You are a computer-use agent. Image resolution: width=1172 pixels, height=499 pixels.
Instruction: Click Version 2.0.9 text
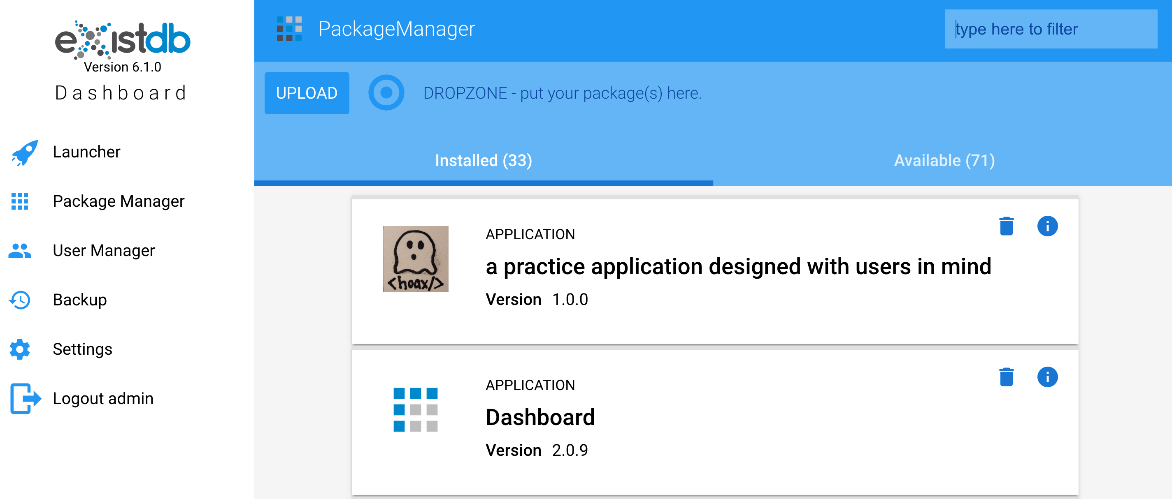(537, 450)
